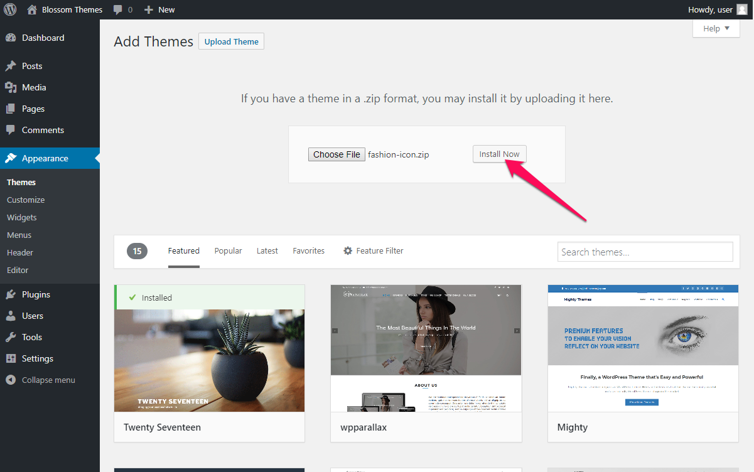Click the Appearance paintbrush icon
The width and height of the screenshot is (754, 472).
[11, 158]
